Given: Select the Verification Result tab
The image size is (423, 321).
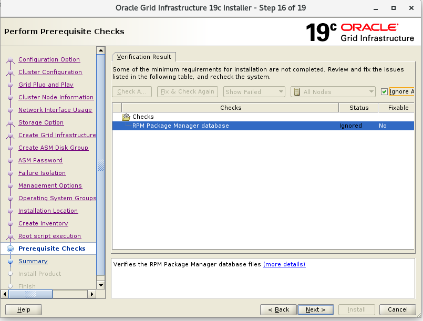Looking at the screenshot, I should coord(144,57).
